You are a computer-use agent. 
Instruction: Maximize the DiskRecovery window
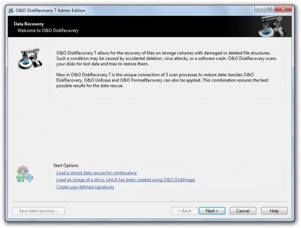(269, 9)
